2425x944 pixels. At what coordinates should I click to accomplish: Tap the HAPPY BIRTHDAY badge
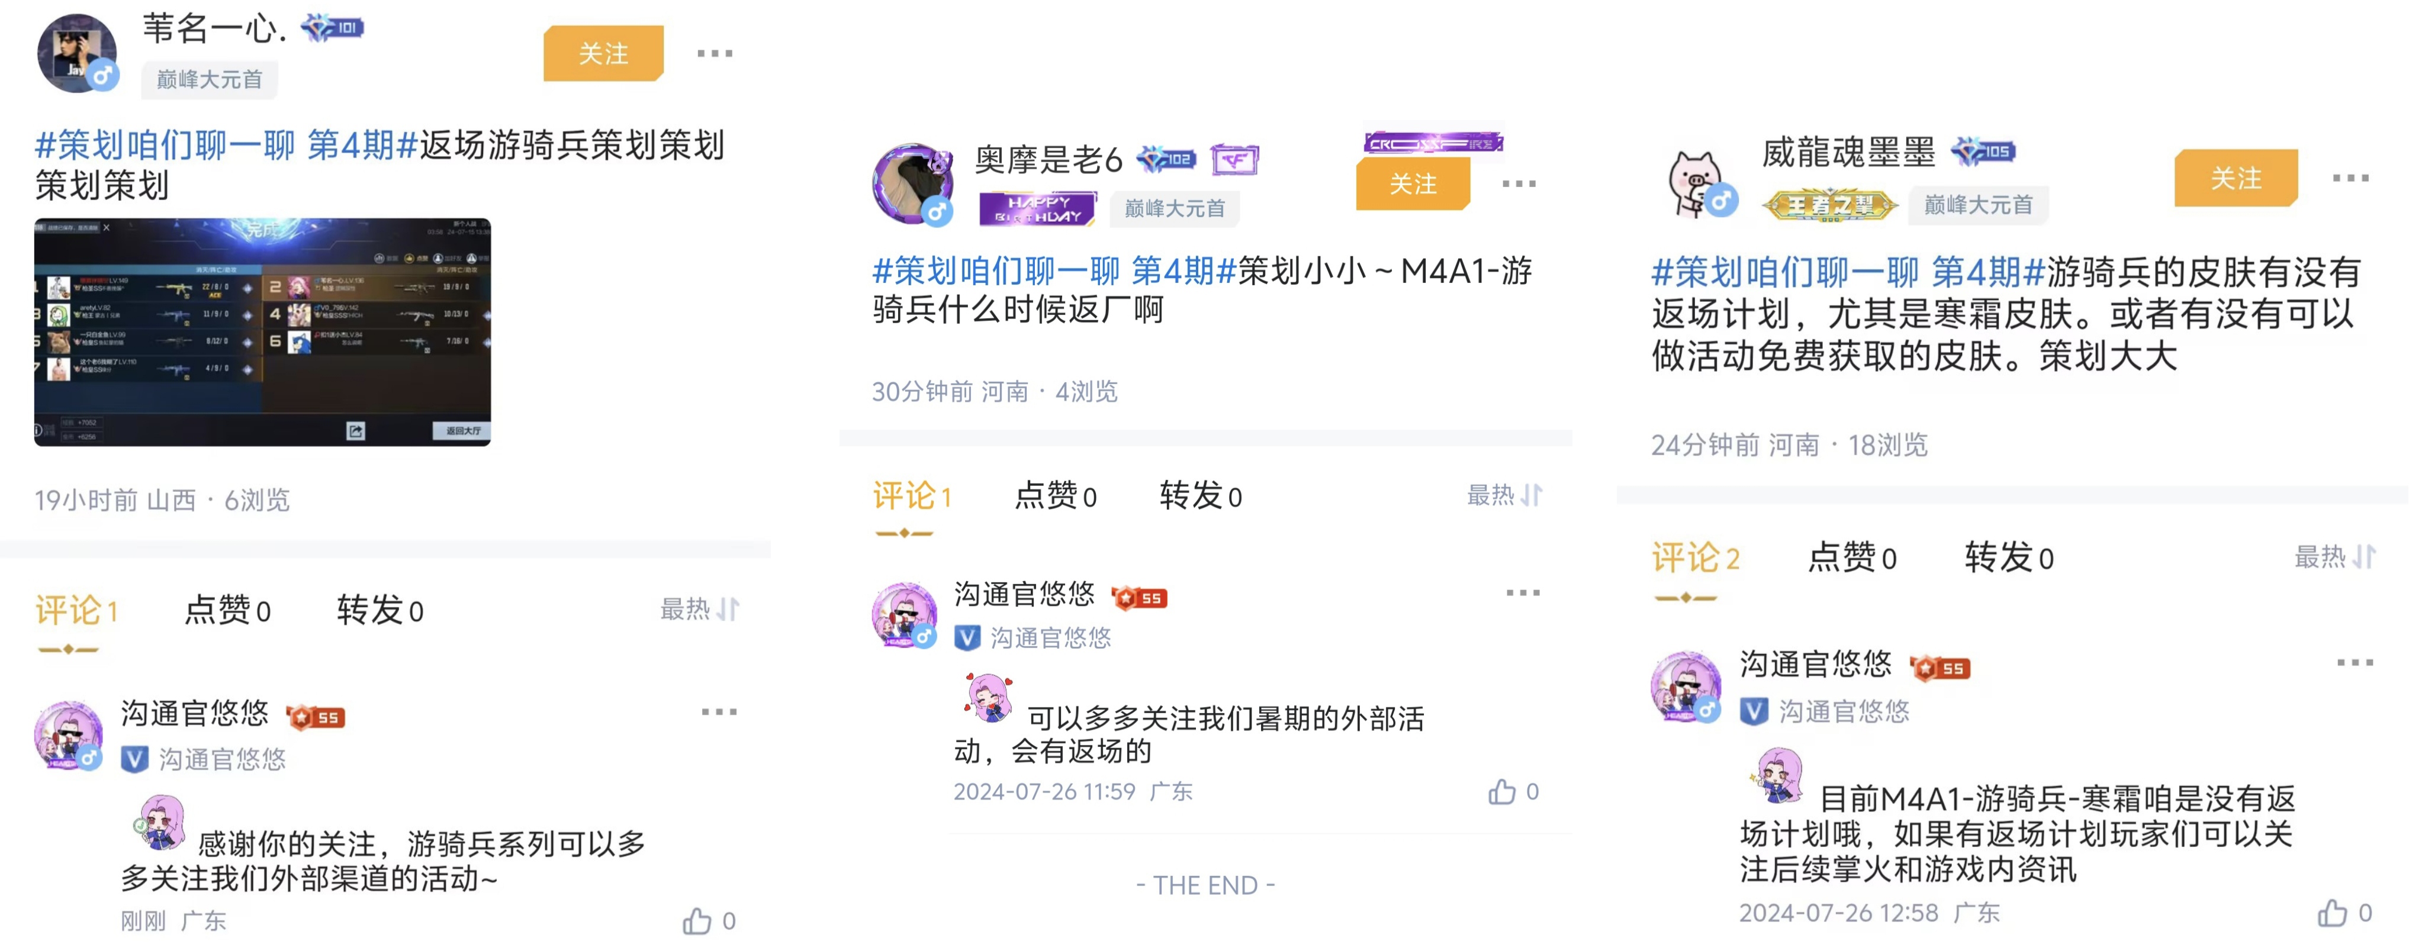tap(1037, 208)
